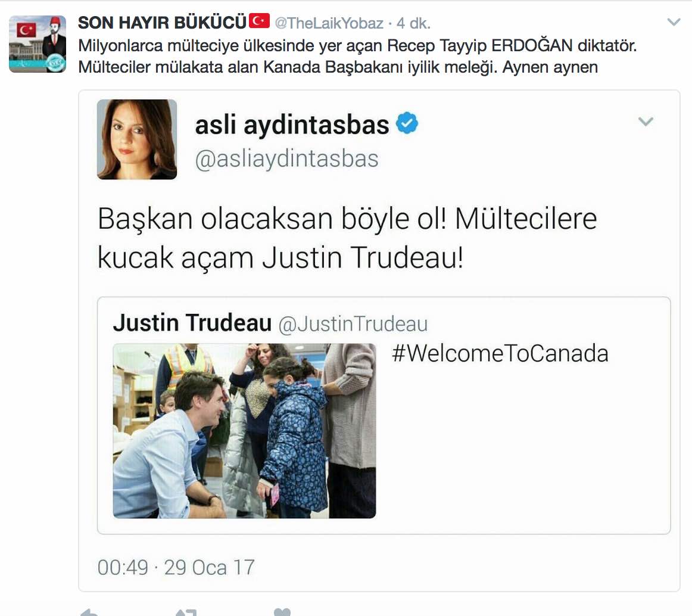
Task: View the Trudeau refugee greeting photo
Action: (x=245, y=431)
